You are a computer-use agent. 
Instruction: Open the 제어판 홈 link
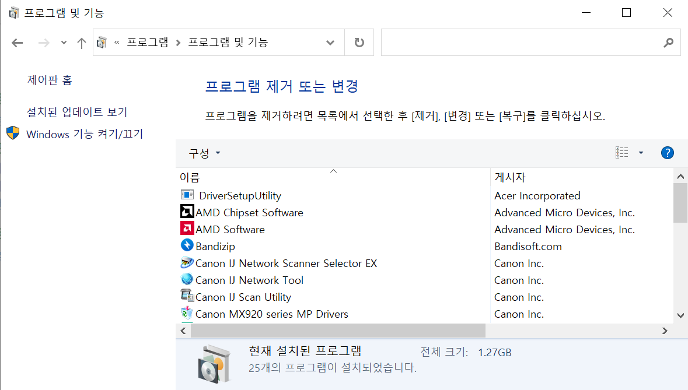[x=50, y=80]
